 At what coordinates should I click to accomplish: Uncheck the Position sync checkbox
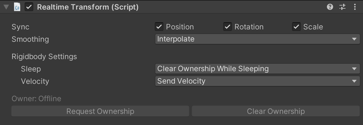pos(159,27)
